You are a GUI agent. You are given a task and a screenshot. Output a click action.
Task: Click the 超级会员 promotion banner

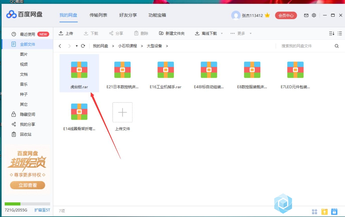point(27,169)
